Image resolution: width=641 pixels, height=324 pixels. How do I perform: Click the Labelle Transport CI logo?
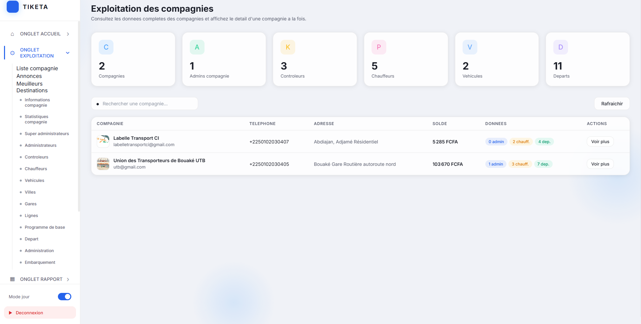pos(103,141)
